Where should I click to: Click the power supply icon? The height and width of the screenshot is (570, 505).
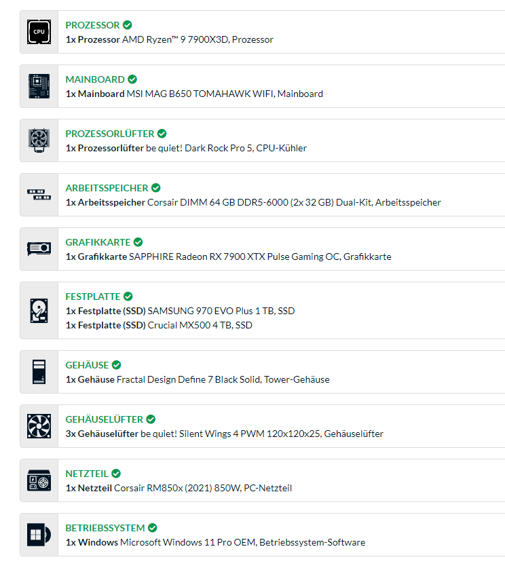[39, 480]
